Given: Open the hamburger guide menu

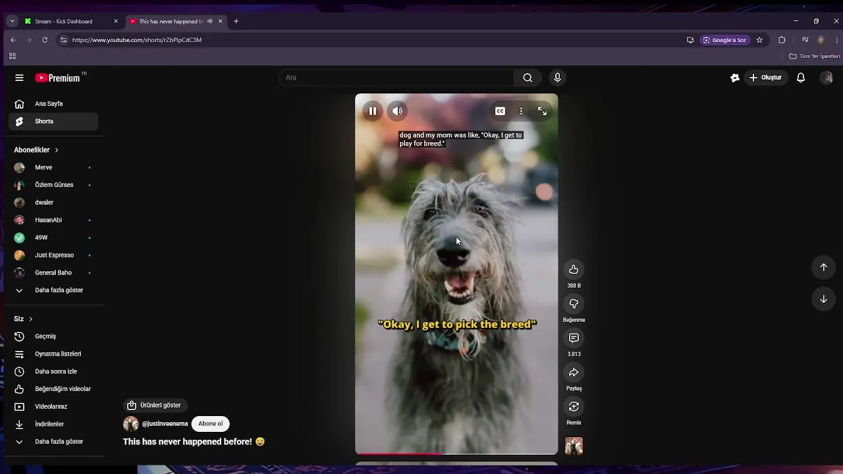Looking at the screenshot, I should point(19,78).
